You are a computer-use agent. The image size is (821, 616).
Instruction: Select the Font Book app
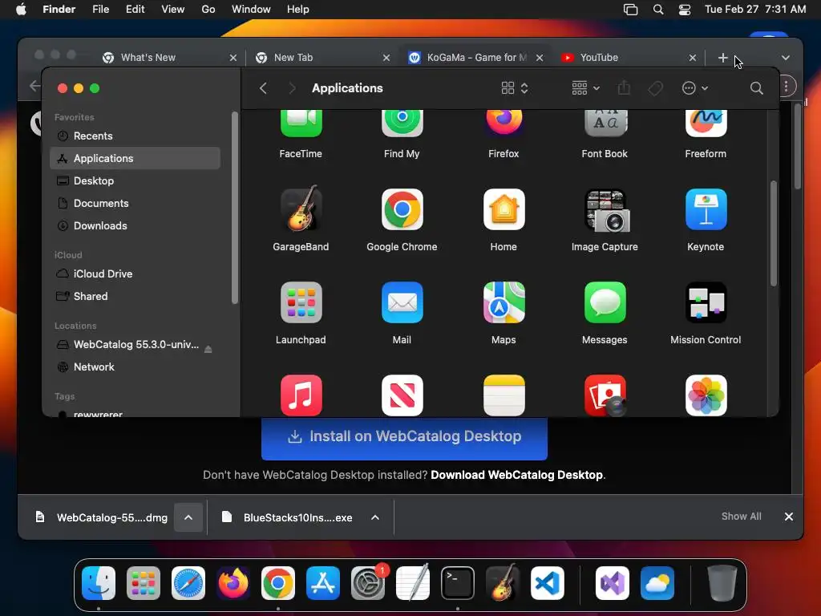(x=605, y=124)
